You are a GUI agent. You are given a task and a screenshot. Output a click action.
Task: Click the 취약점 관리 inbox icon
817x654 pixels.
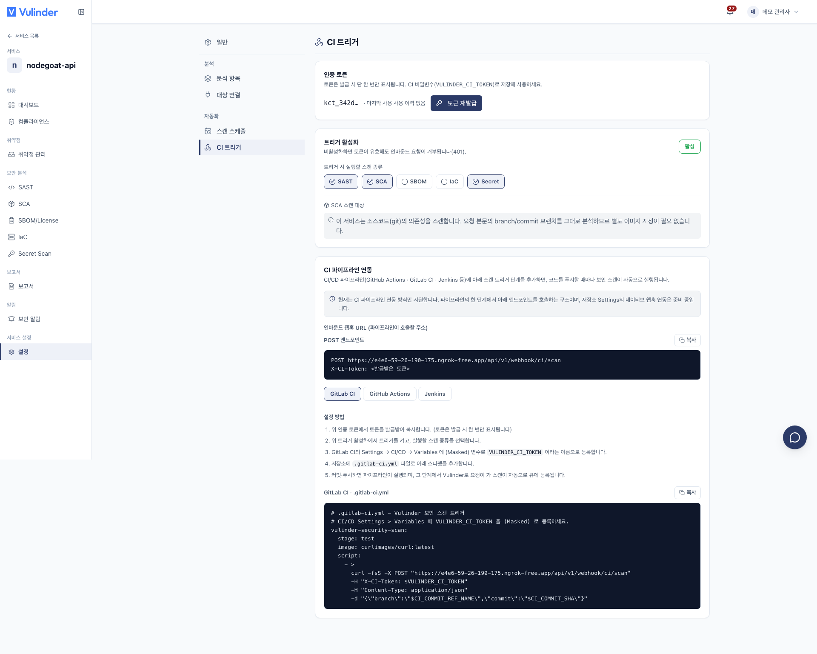11,154
